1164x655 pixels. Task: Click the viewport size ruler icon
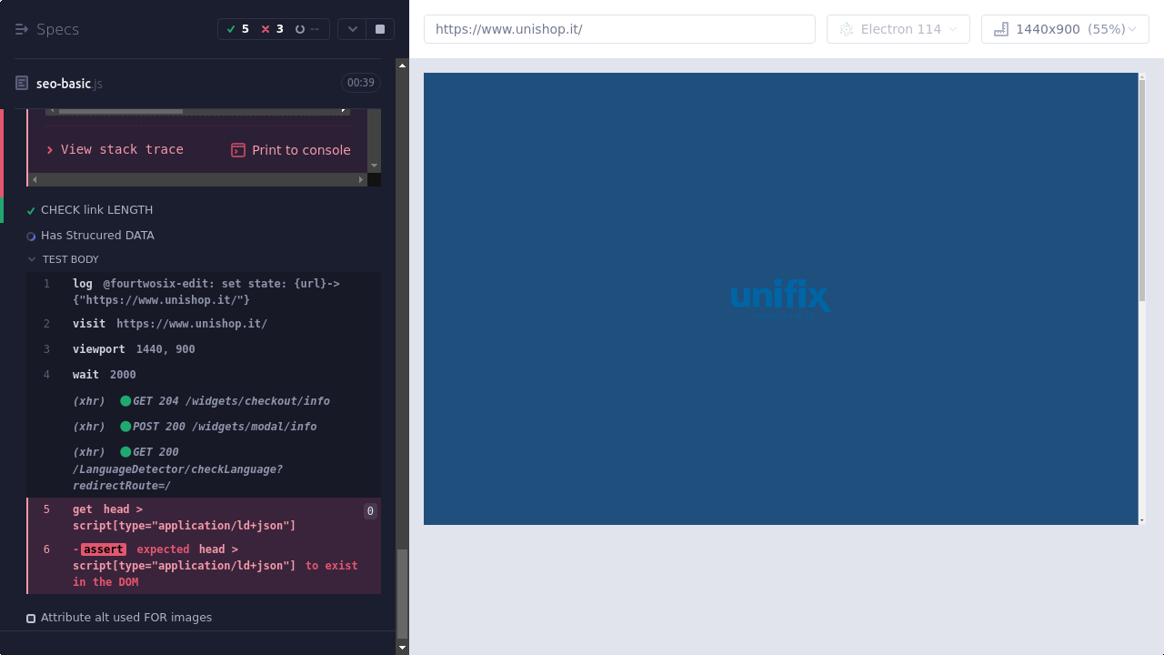[1001, 29]
